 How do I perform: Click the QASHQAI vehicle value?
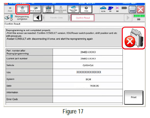coord(88,65)
